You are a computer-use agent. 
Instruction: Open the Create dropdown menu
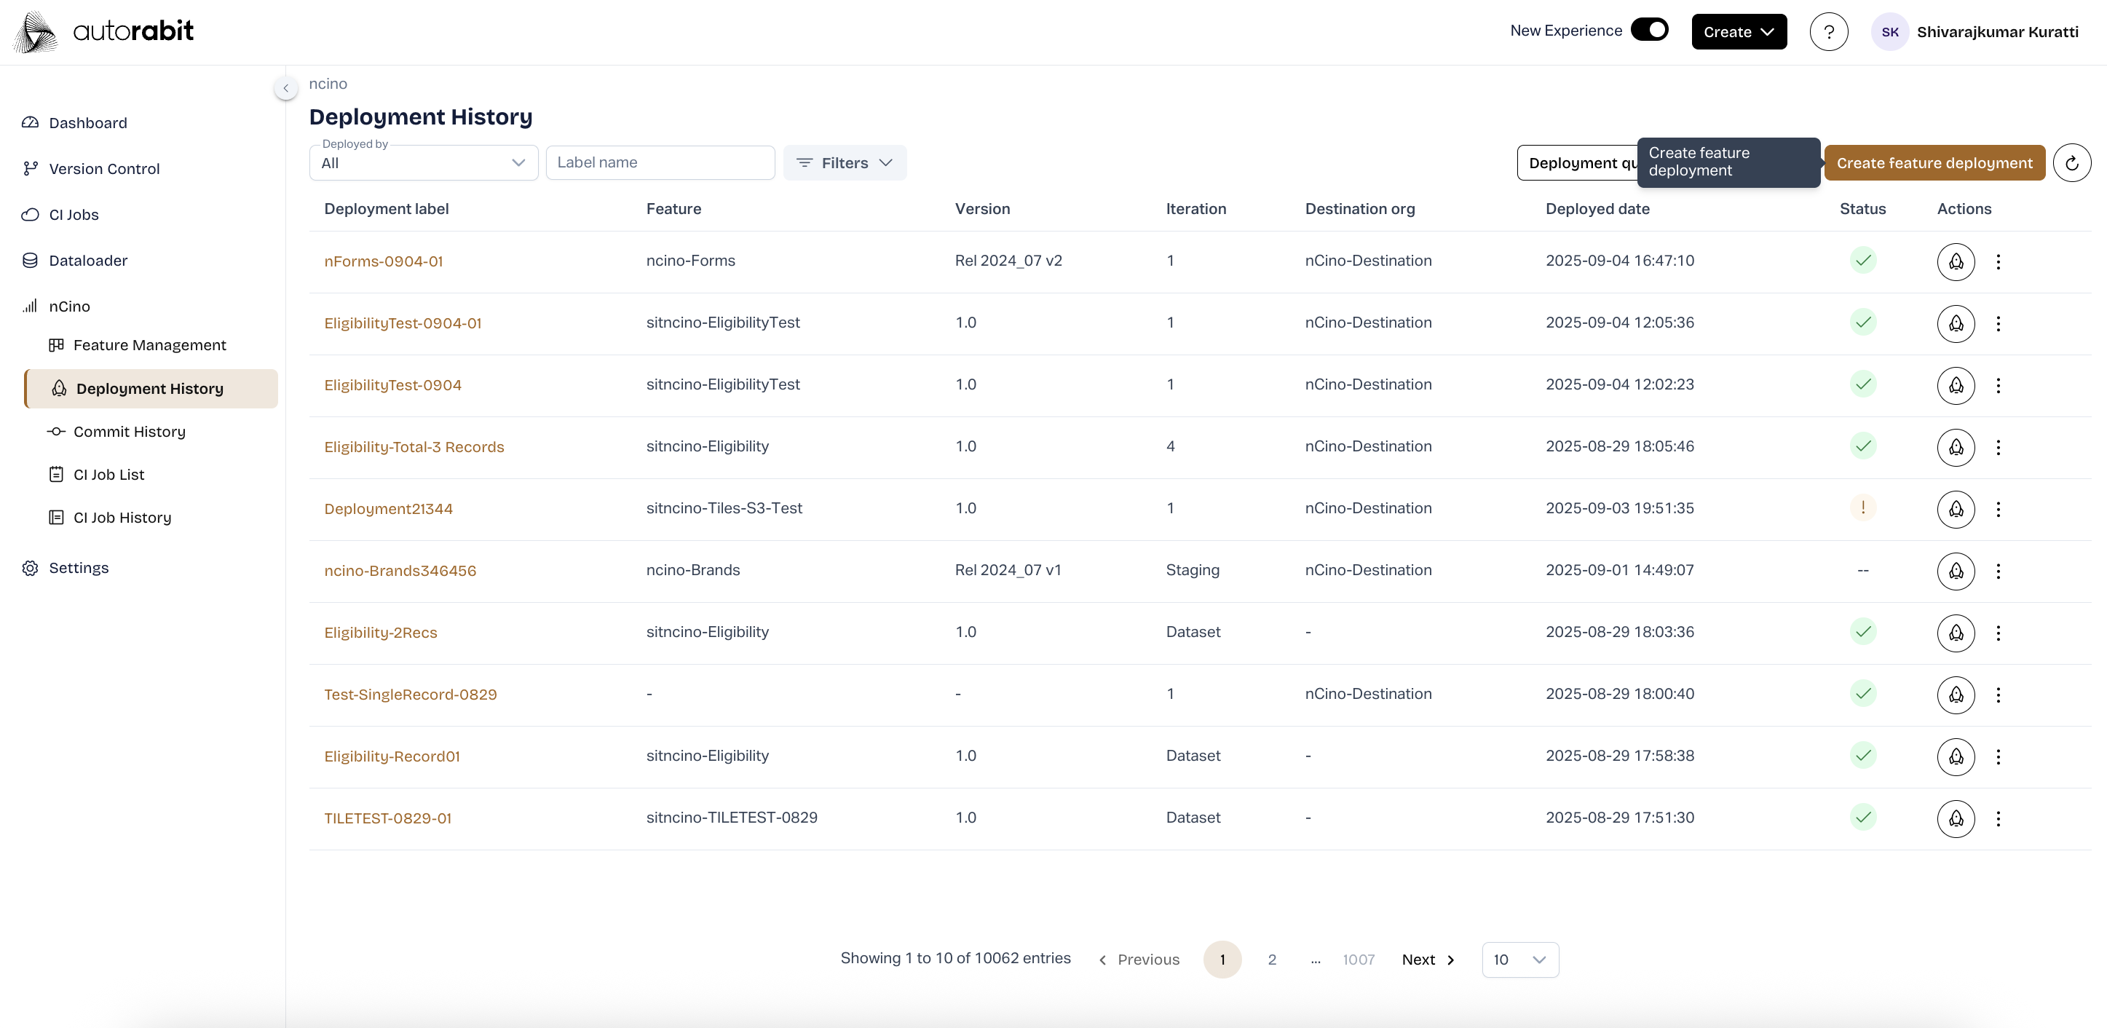1738,32
